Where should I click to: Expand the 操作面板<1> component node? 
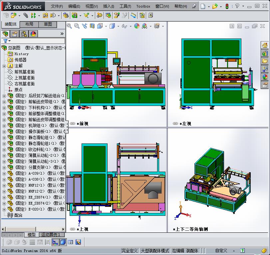(x=4, y=132)
